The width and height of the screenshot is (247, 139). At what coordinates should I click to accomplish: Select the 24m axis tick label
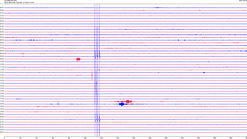pos(198,138)
